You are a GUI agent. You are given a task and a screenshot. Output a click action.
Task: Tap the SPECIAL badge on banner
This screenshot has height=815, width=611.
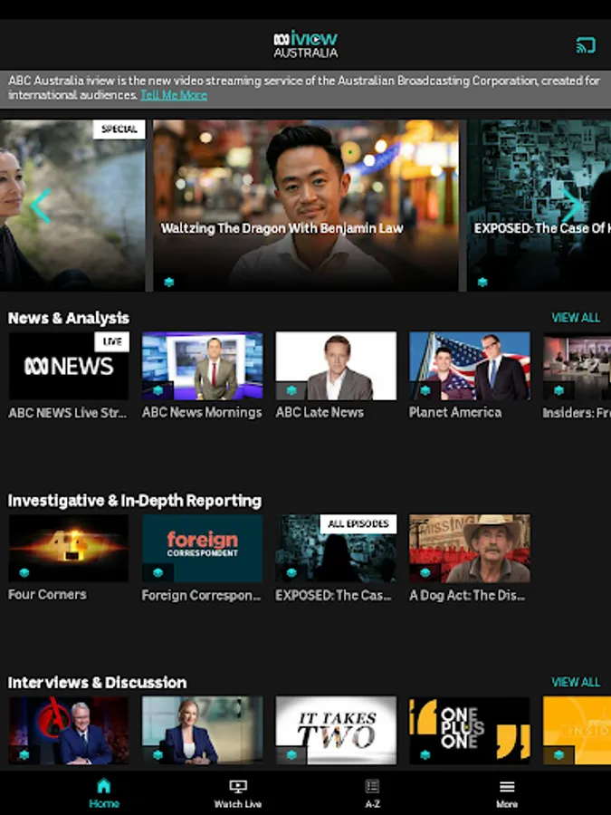point(119,129)
